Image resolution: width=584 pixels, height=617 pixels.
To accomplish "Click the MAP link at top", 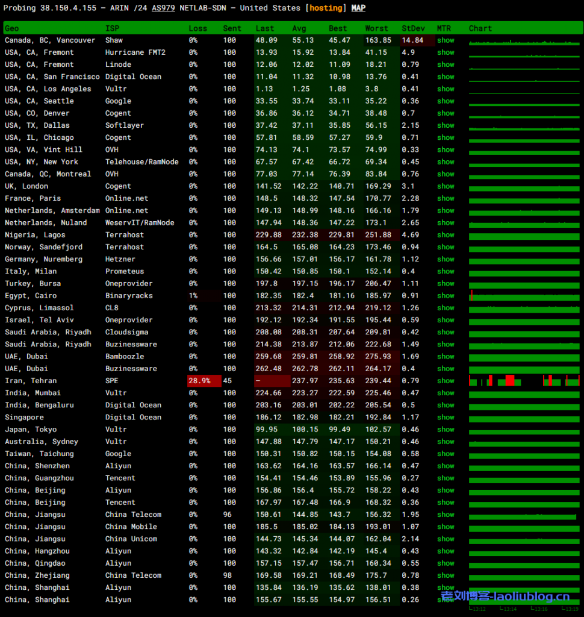I will pos(358,8).
